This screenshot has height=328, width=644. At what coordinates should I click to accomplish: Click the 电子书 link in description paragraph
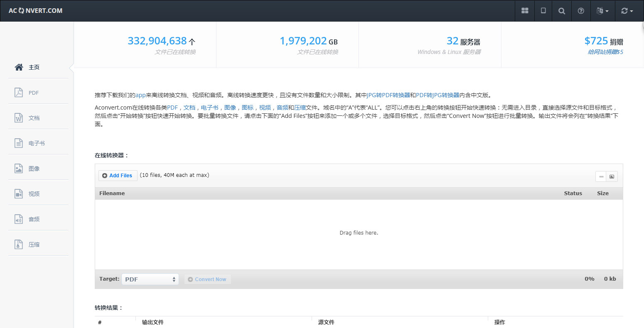click(210, 108)
